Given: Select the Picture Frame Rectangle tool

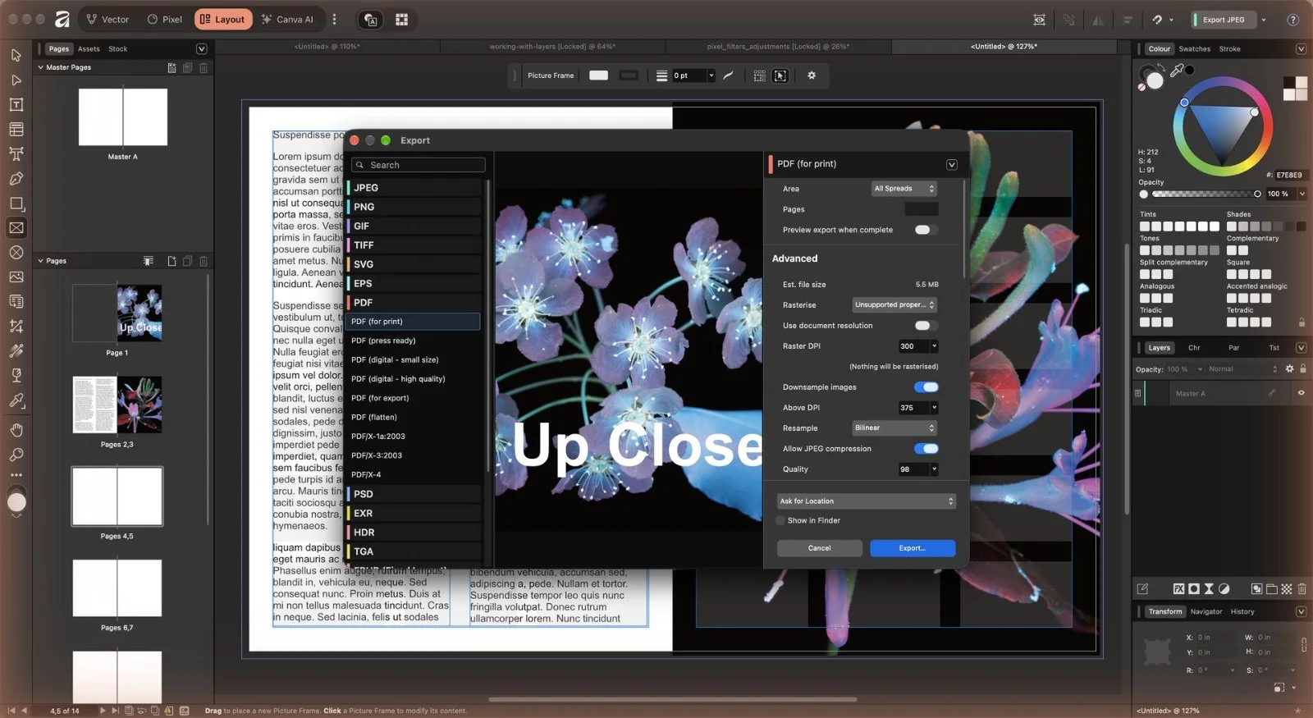Looking at the screenshot, I should pyautogui.click(x=16, y=227).
